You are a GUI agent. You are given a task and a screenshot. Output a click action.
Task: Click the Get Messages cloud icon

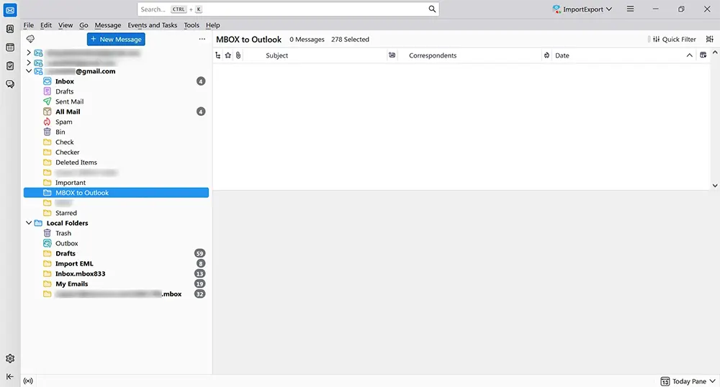(30, 39)
